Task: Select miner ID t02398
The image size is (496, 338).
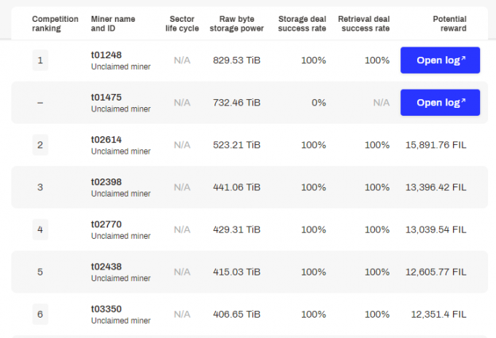Action: 106,182
